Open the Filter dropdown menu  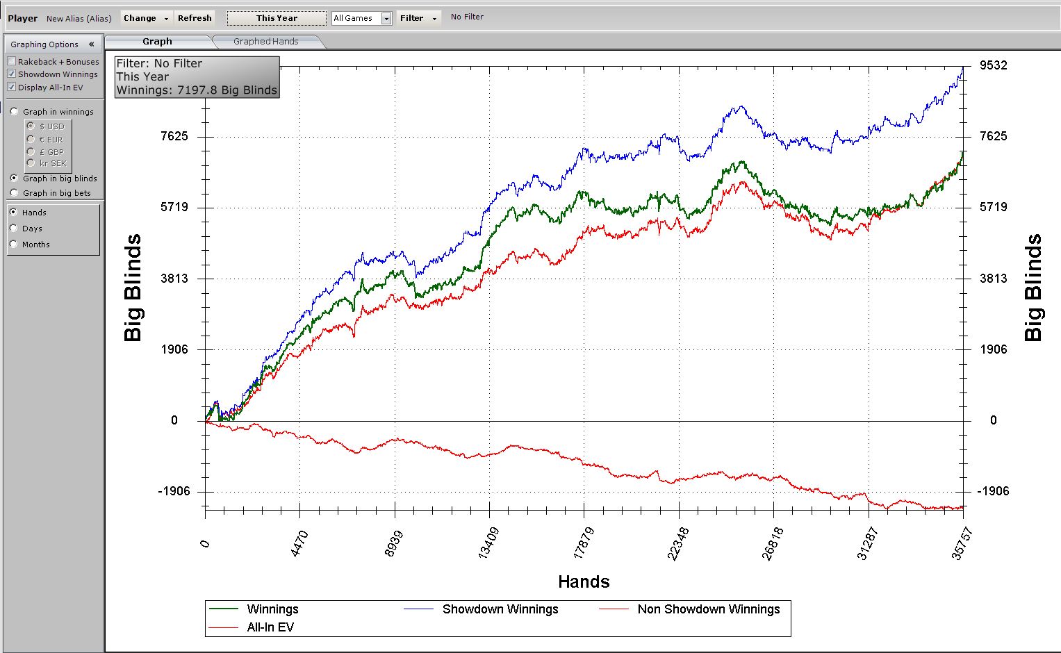418,18
